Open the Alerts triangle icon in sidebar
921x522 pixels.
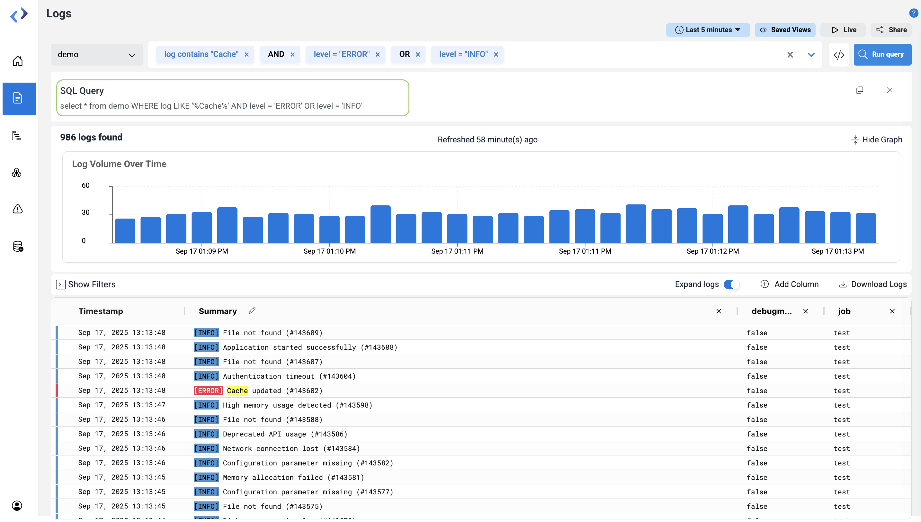[18, 209]
